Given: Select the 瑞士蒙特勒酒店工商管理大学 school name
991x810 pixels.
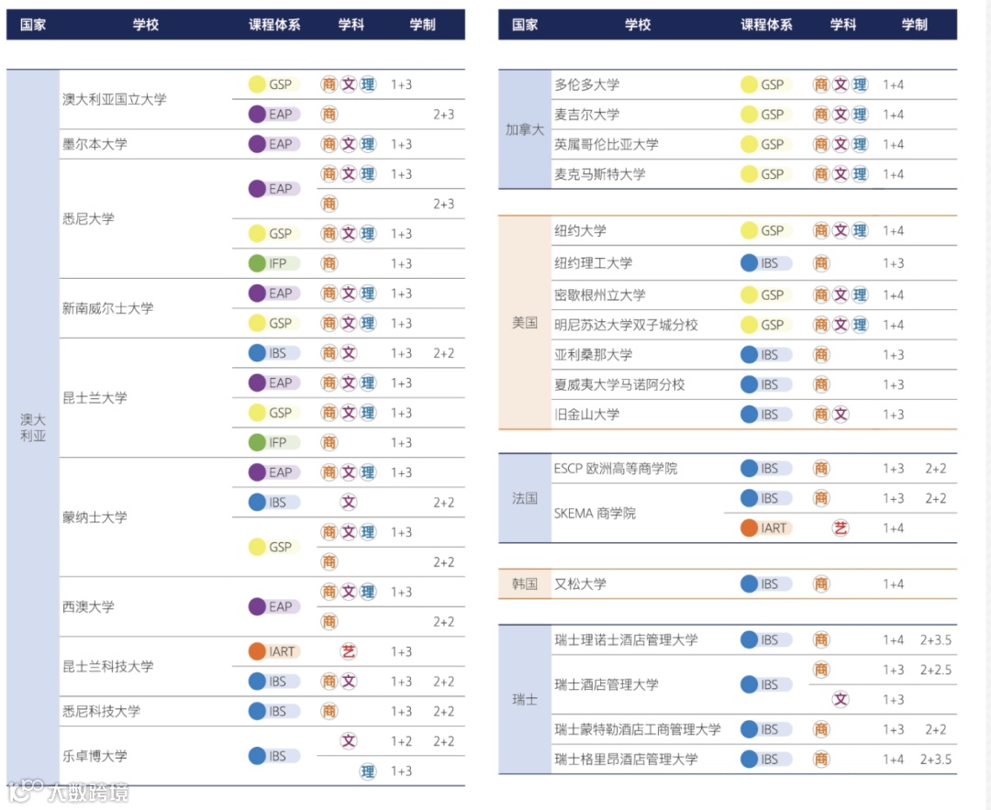Looking at the screenshot, I should (x=638, y=729).
